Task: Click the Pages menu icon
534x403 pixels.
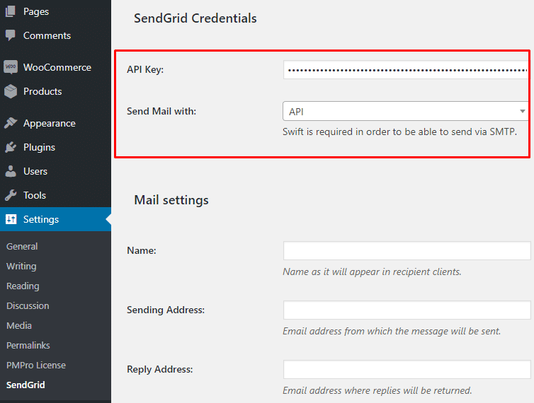Action: [x=11, y=11]
